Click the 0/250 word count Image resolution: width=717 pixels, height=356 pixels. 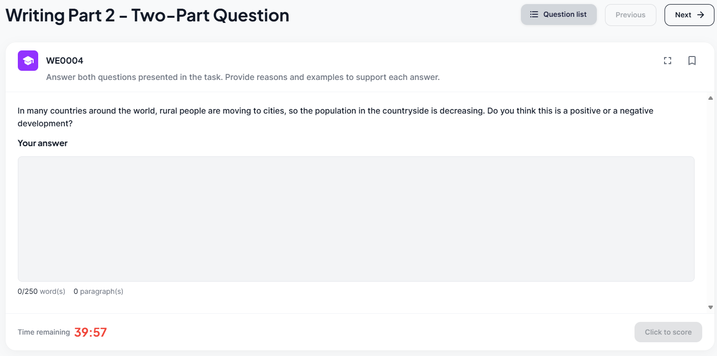pyautogui.click(x=41, y=291)
